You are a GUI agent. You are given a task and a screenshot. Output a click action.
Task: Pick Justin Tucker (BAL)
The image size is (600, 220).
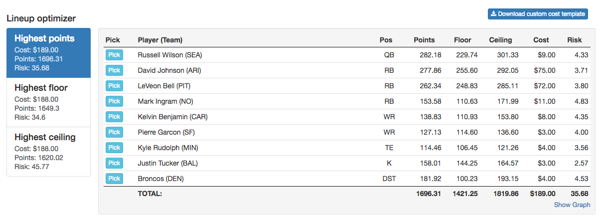coord(114,163)
